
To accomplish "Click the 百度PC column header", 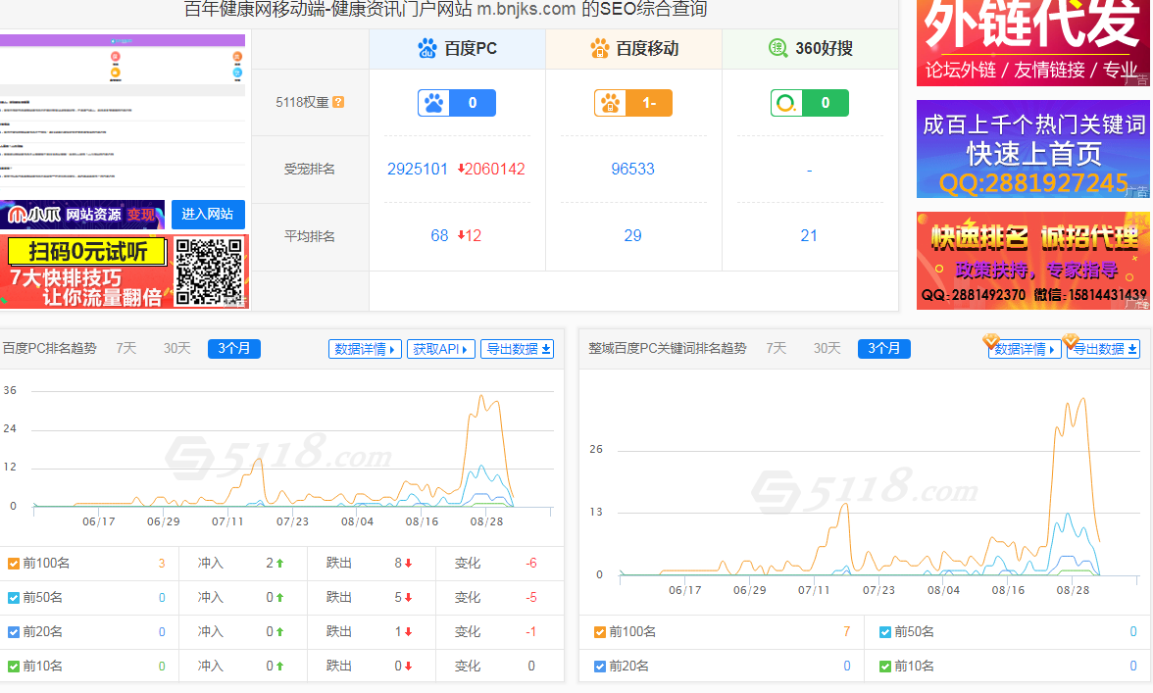I will (457, 48).
